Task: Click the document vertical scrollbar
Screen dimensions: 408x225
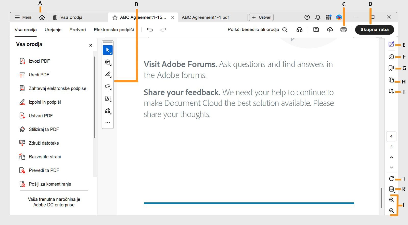Action: (381, 198)
